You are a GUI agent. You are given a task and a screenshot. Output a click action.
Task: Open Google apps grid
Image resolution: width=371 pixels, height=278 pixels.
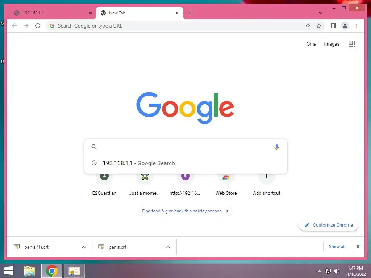(352, 44)
